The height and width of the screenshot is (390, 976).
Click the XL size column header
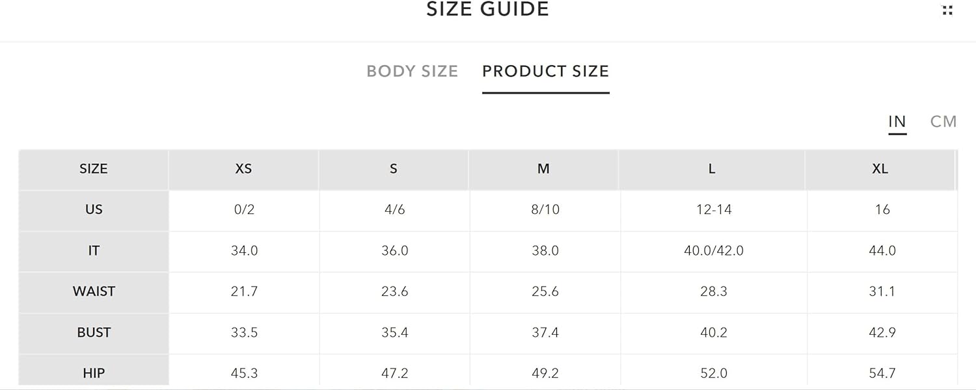(880, 169)
